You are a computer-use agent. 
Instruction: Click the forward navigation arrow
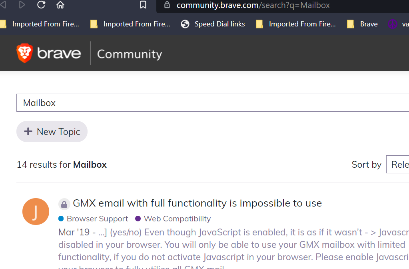[22, 5]
